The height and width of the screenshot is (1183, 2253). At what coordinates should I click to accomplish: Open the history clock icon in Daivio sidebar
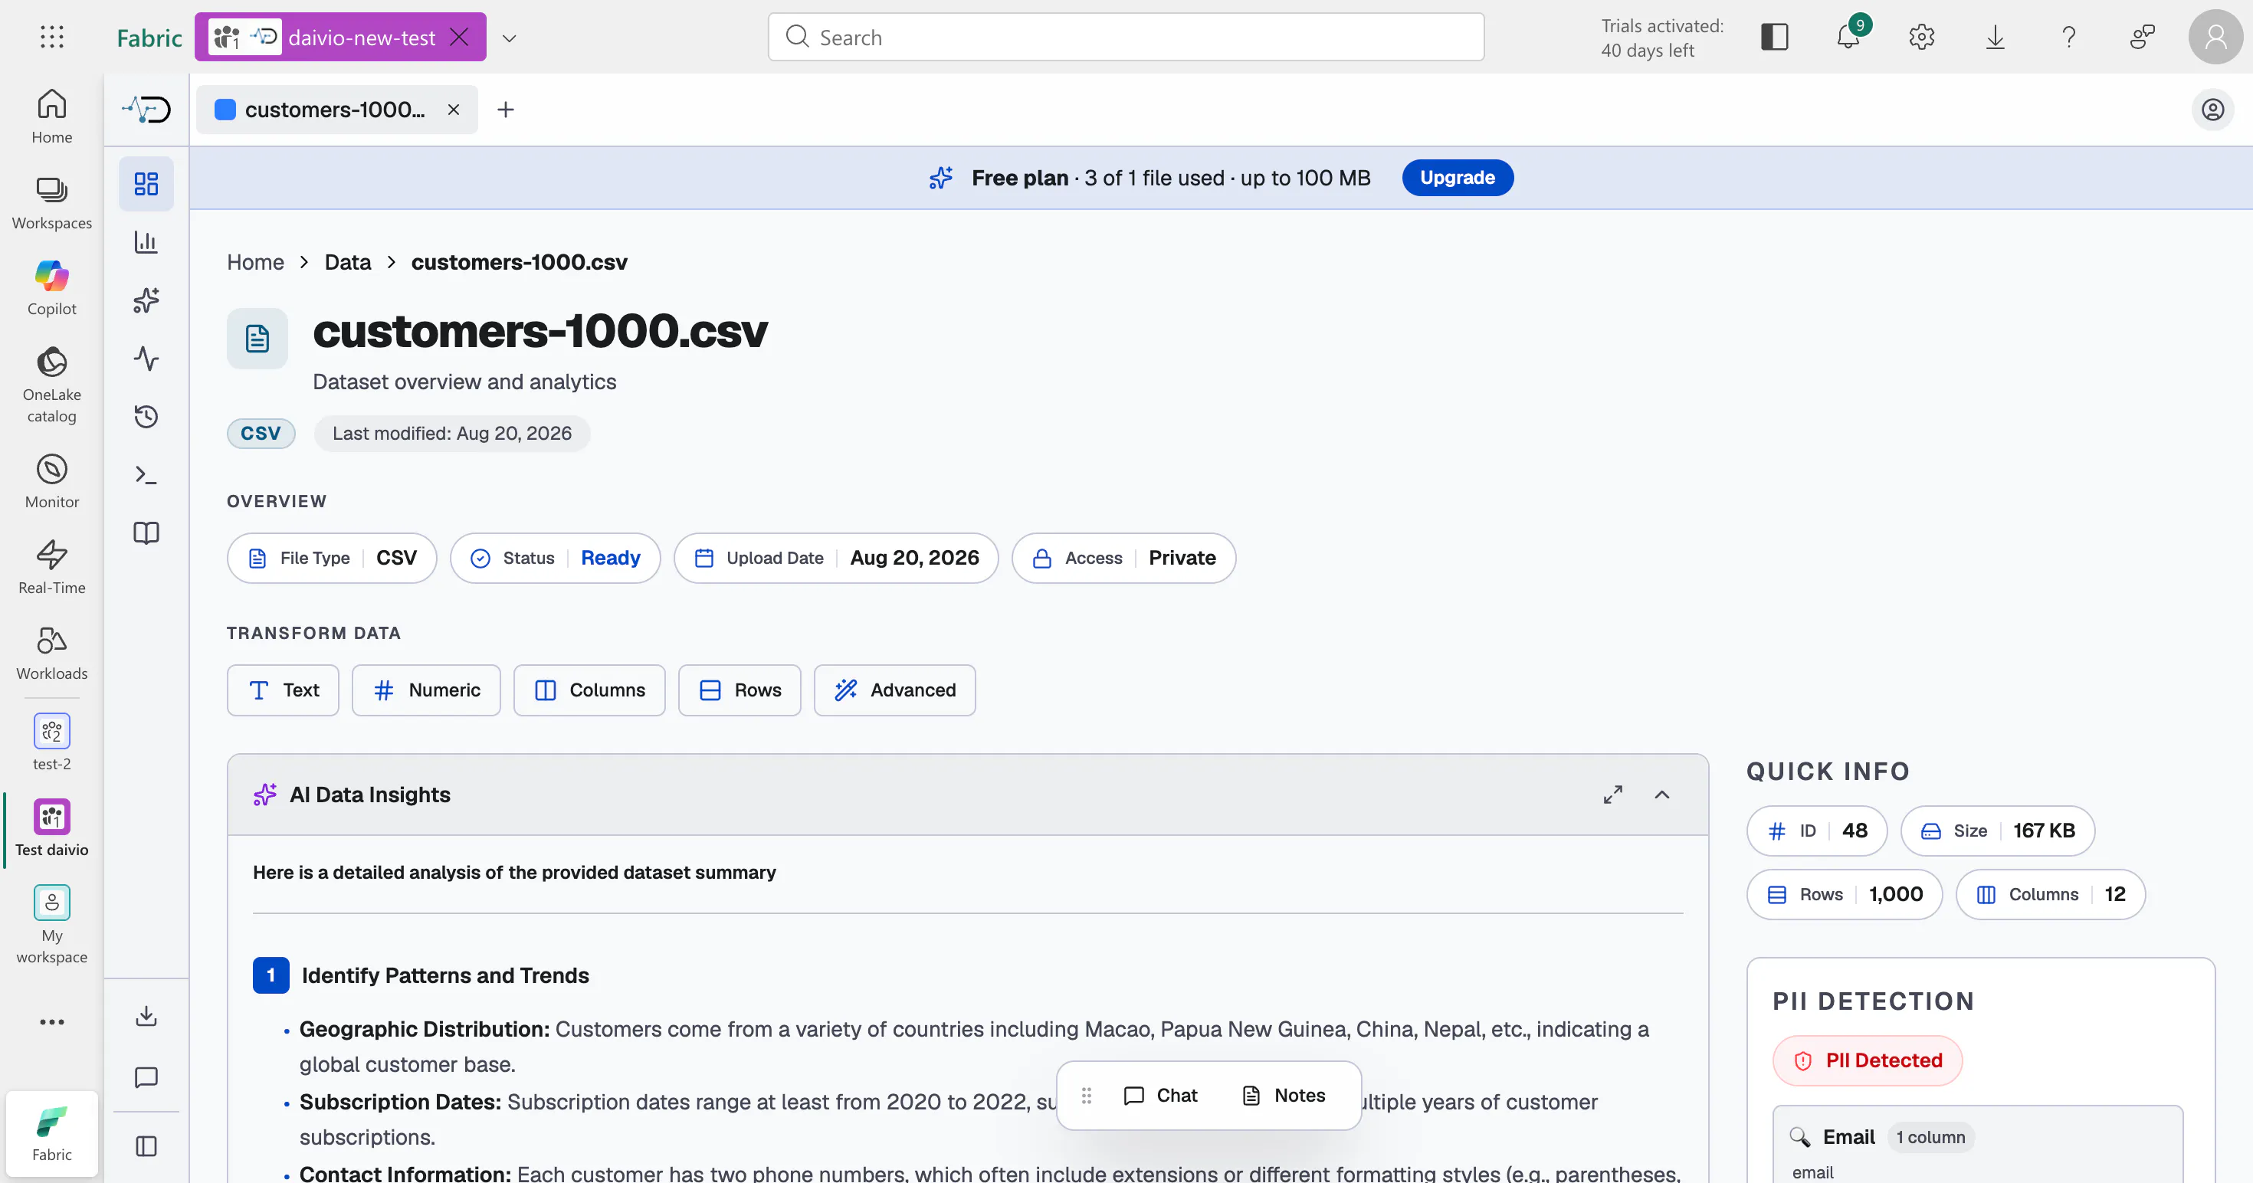(146, 416)
